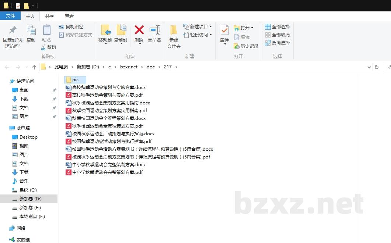The image size is (391, 243).
Task: Open the pic folder thumbnail
Action: pos(75,79)
